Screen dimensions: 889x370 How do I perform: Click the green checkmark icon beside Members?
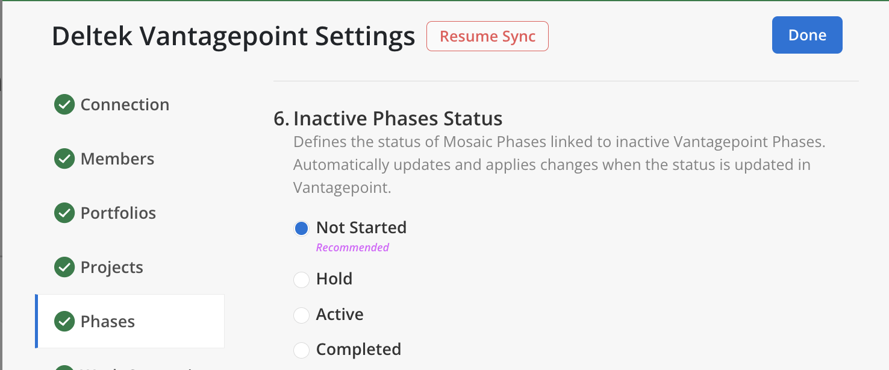click(x=64, y=158)
